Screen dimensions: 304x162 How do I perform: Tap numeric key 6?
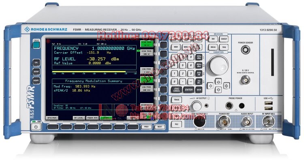pyautogui.click(x=191, y=65)
